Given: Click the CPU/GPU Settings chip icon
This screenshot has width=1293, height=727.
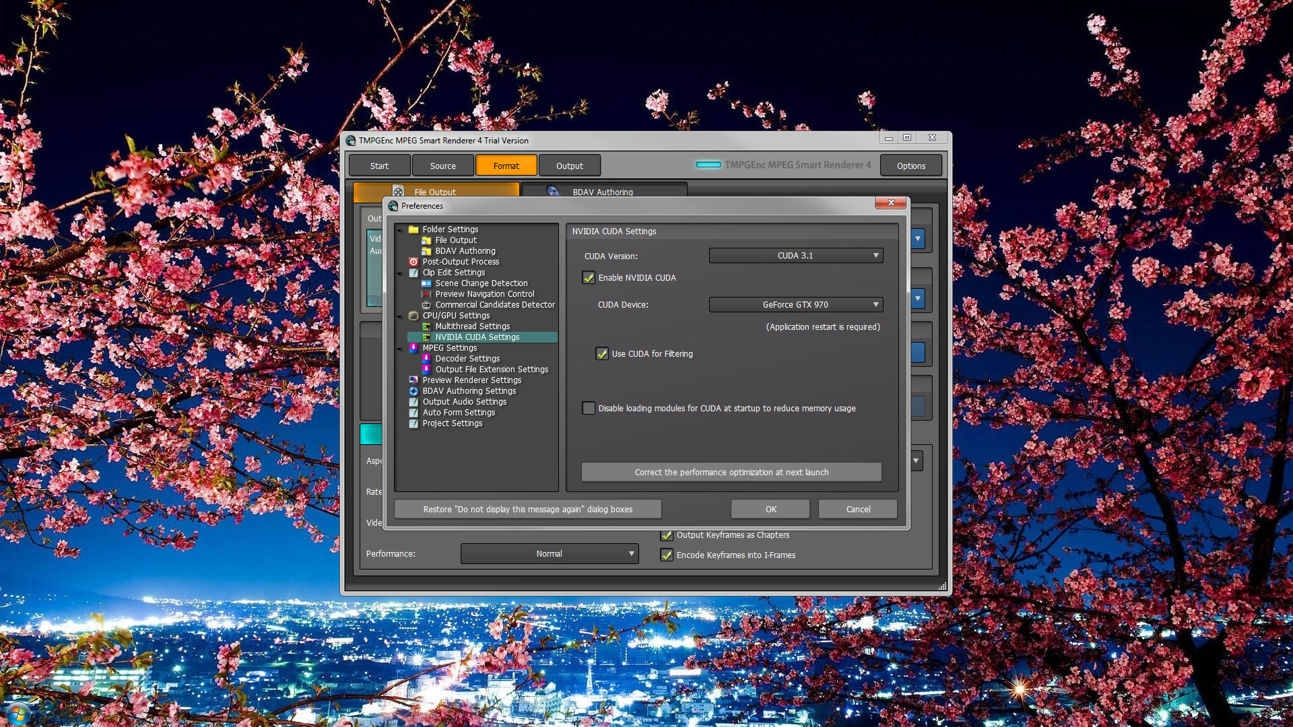Looking at the screenshot, I should coord(413,316).
